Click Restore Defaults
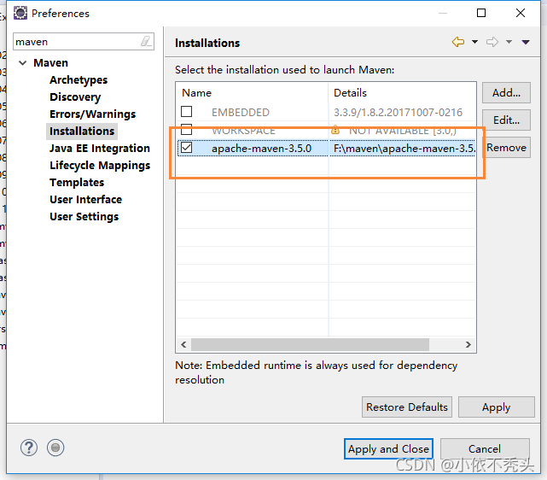 pyautogui.click(x=407, y=407)
